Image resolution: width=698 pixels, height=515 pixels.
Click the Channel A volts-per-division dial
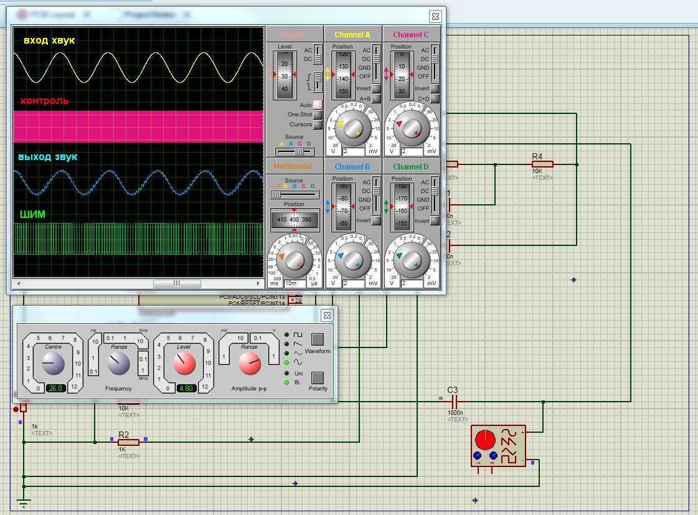point(353,127)
